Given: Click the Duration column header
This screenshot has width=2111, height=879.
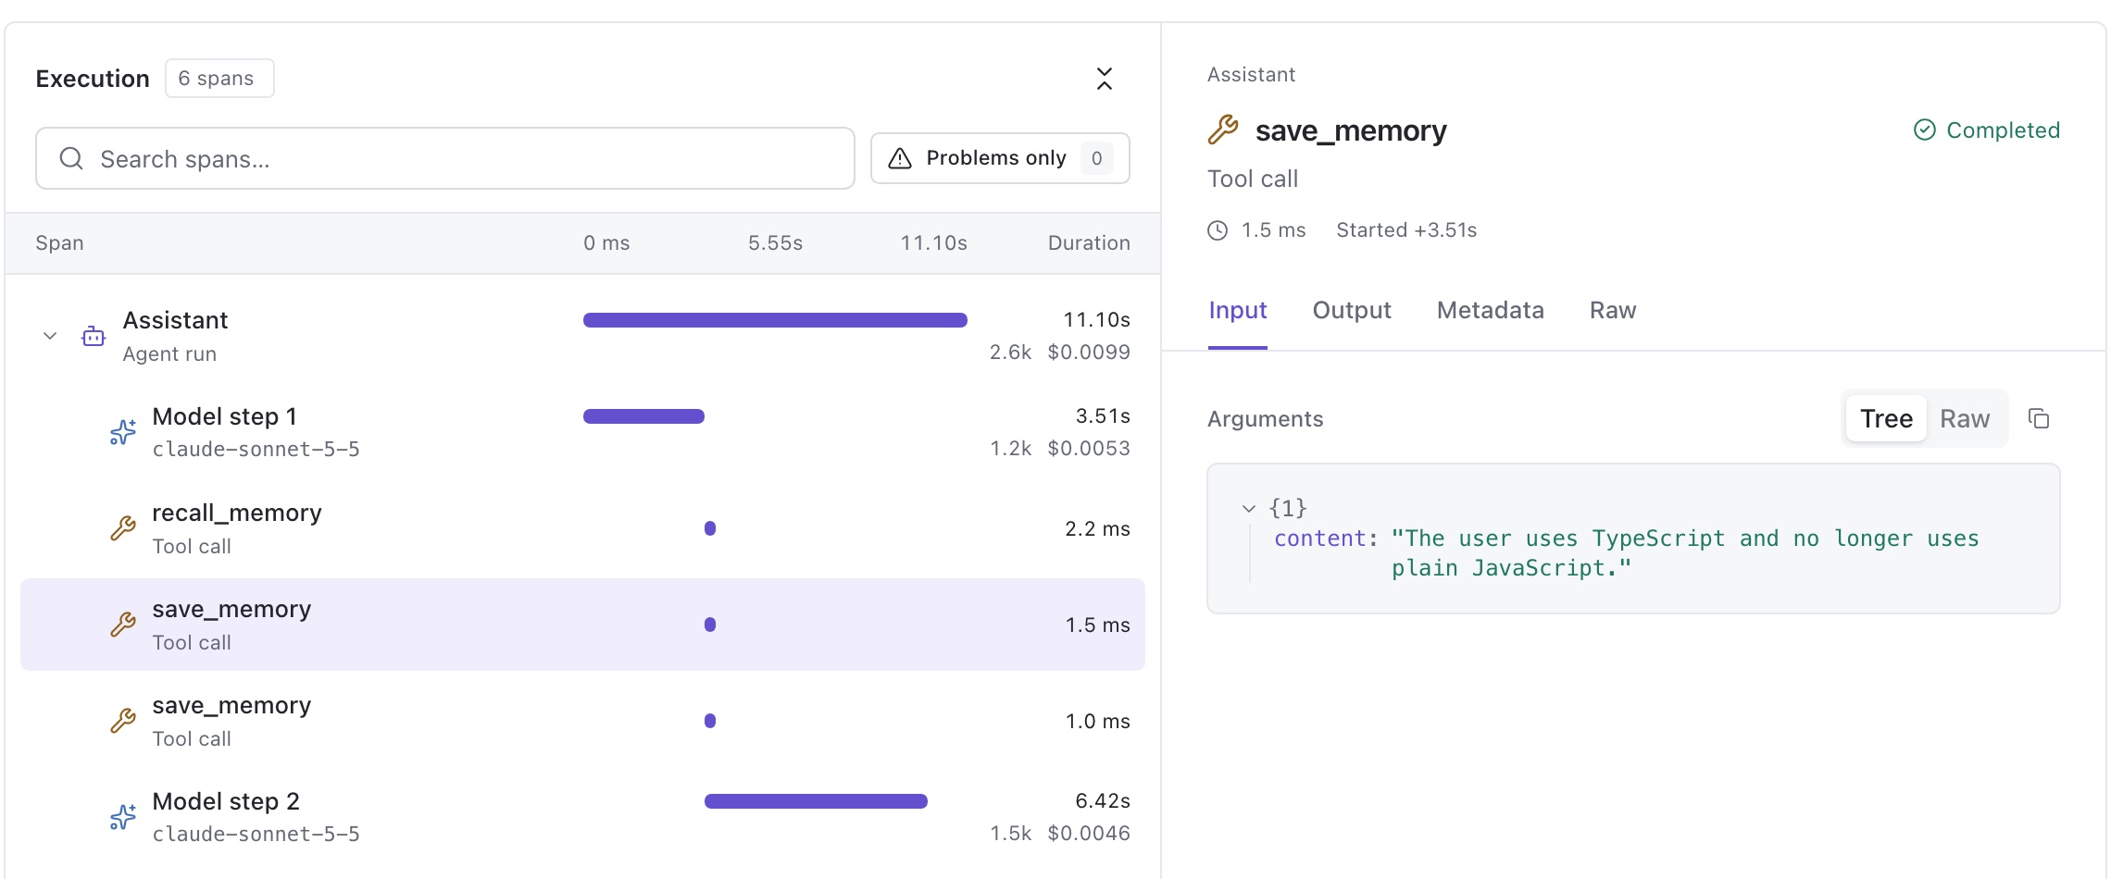Looking at the screenshot, I should pyautogui.click(x=1089, y=243).
